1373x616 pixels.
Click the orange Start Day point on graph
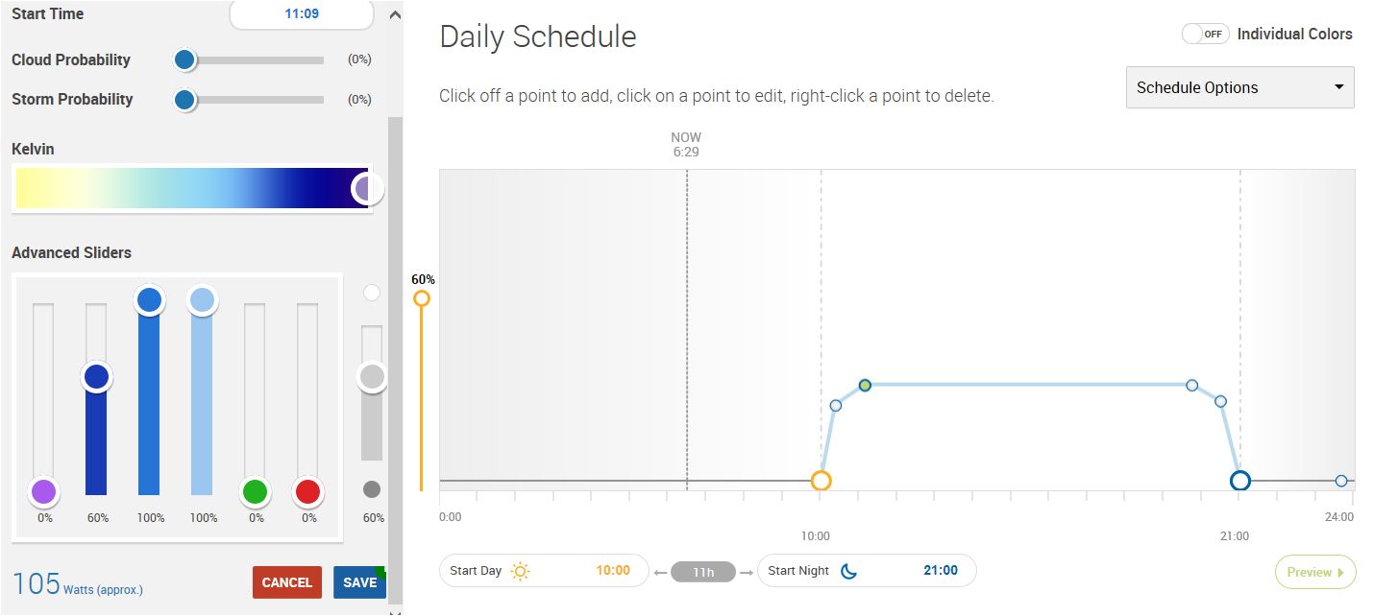pos(821,481)
